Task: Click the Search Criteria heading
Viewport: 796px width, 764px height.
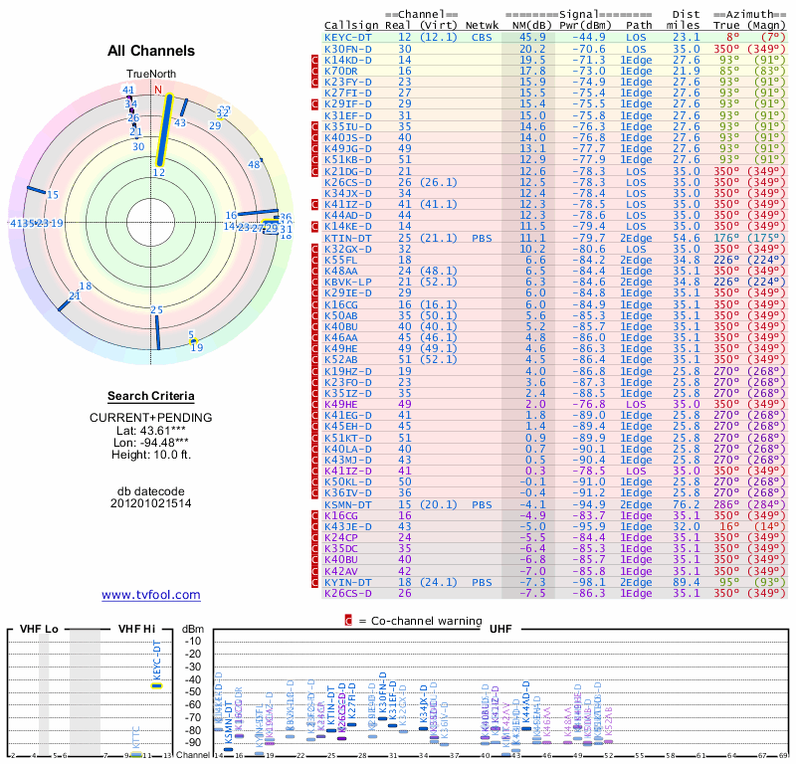Action: [151, 396]
